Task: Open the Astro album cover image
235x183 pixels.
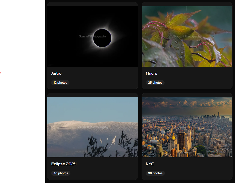Action: tap(92, 36)
